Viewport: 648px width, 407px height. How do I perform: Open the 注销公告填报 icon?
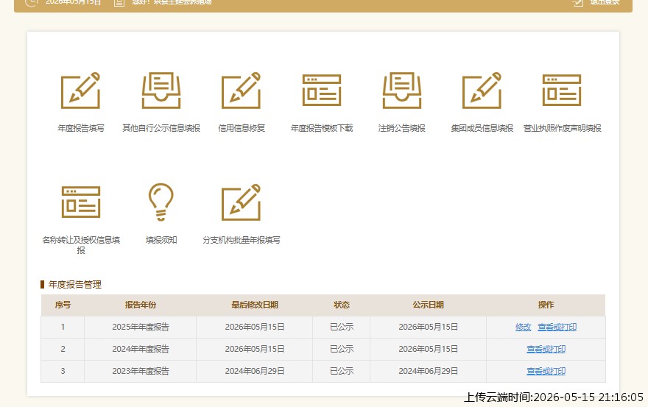402,91
